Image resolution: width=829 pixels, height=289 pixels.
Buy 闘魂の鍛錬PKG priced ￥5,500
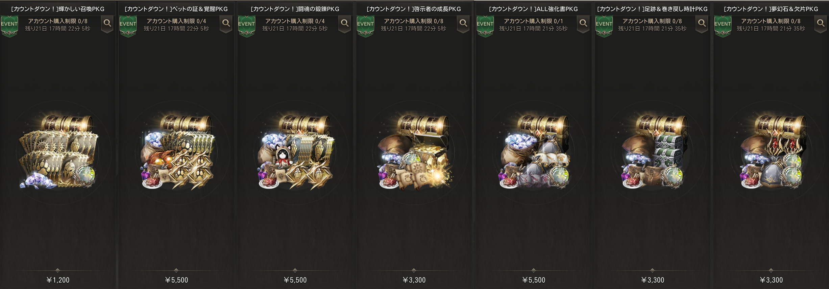point(295,280)
